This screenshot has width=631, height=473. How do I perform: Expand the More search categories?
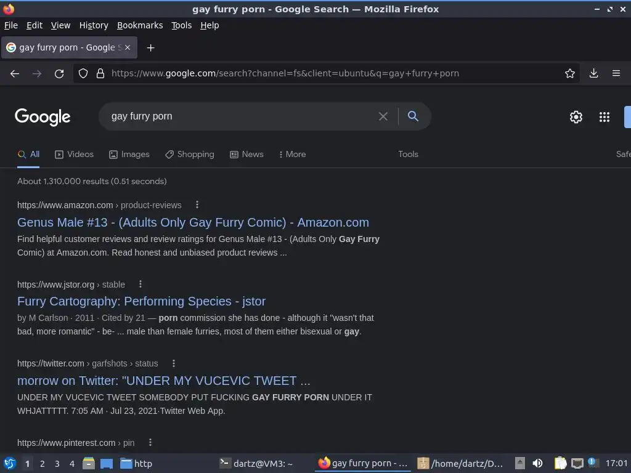tap(292, 155)
